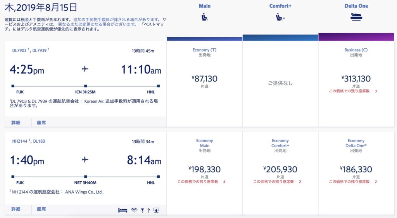
Task: Click the flat-bed seat amenity icon
Action: 123,210
